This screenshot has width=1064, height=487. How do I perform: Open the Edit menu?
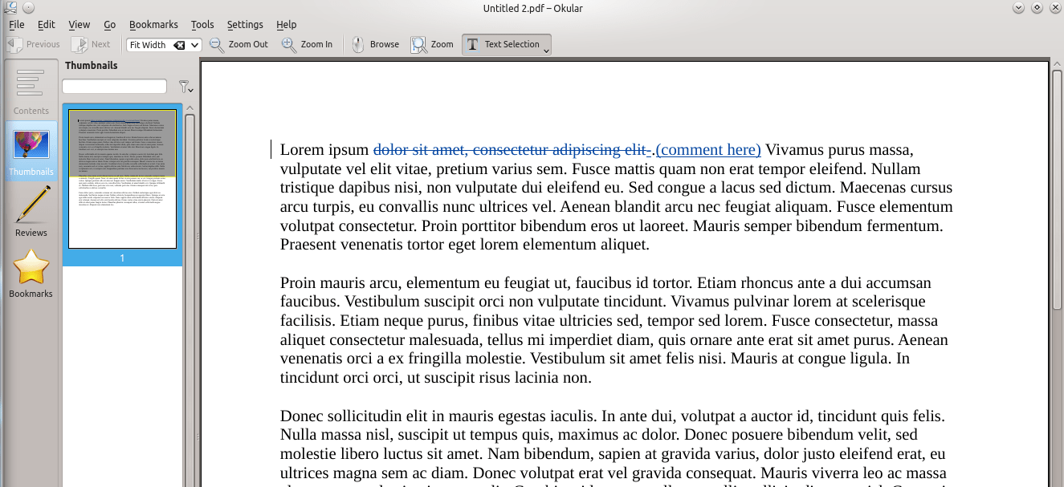click(x=46, y=25)
